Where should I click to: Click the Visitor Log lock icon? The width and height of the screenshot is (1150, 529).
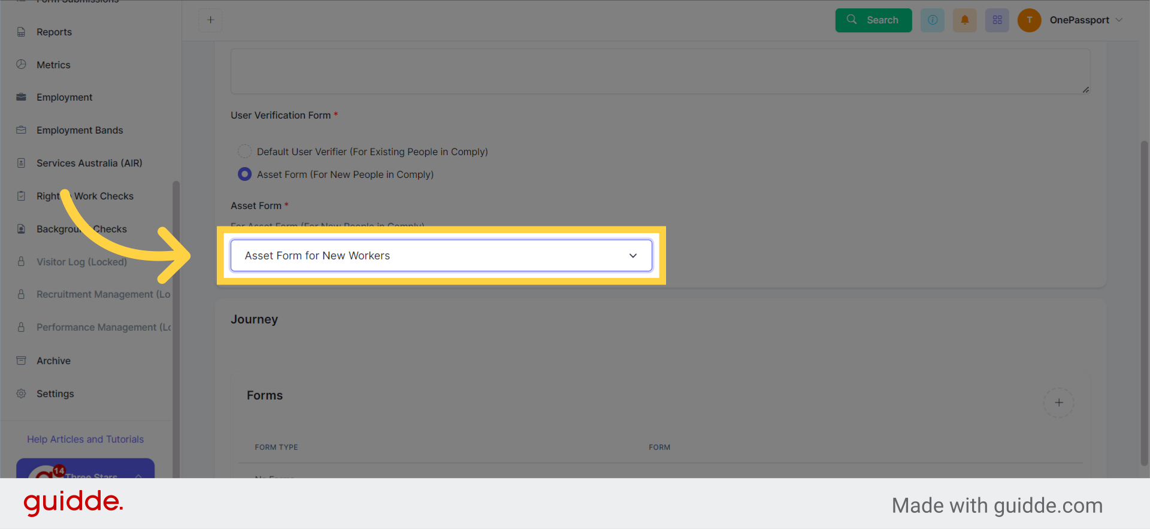coord(21,262)
